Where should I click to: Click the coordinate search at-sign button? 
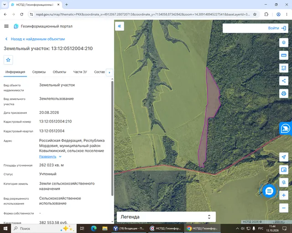tap(284, 182)
